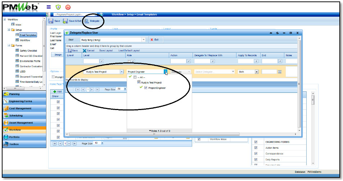Open the Portfolio module

tap(24, 137)
